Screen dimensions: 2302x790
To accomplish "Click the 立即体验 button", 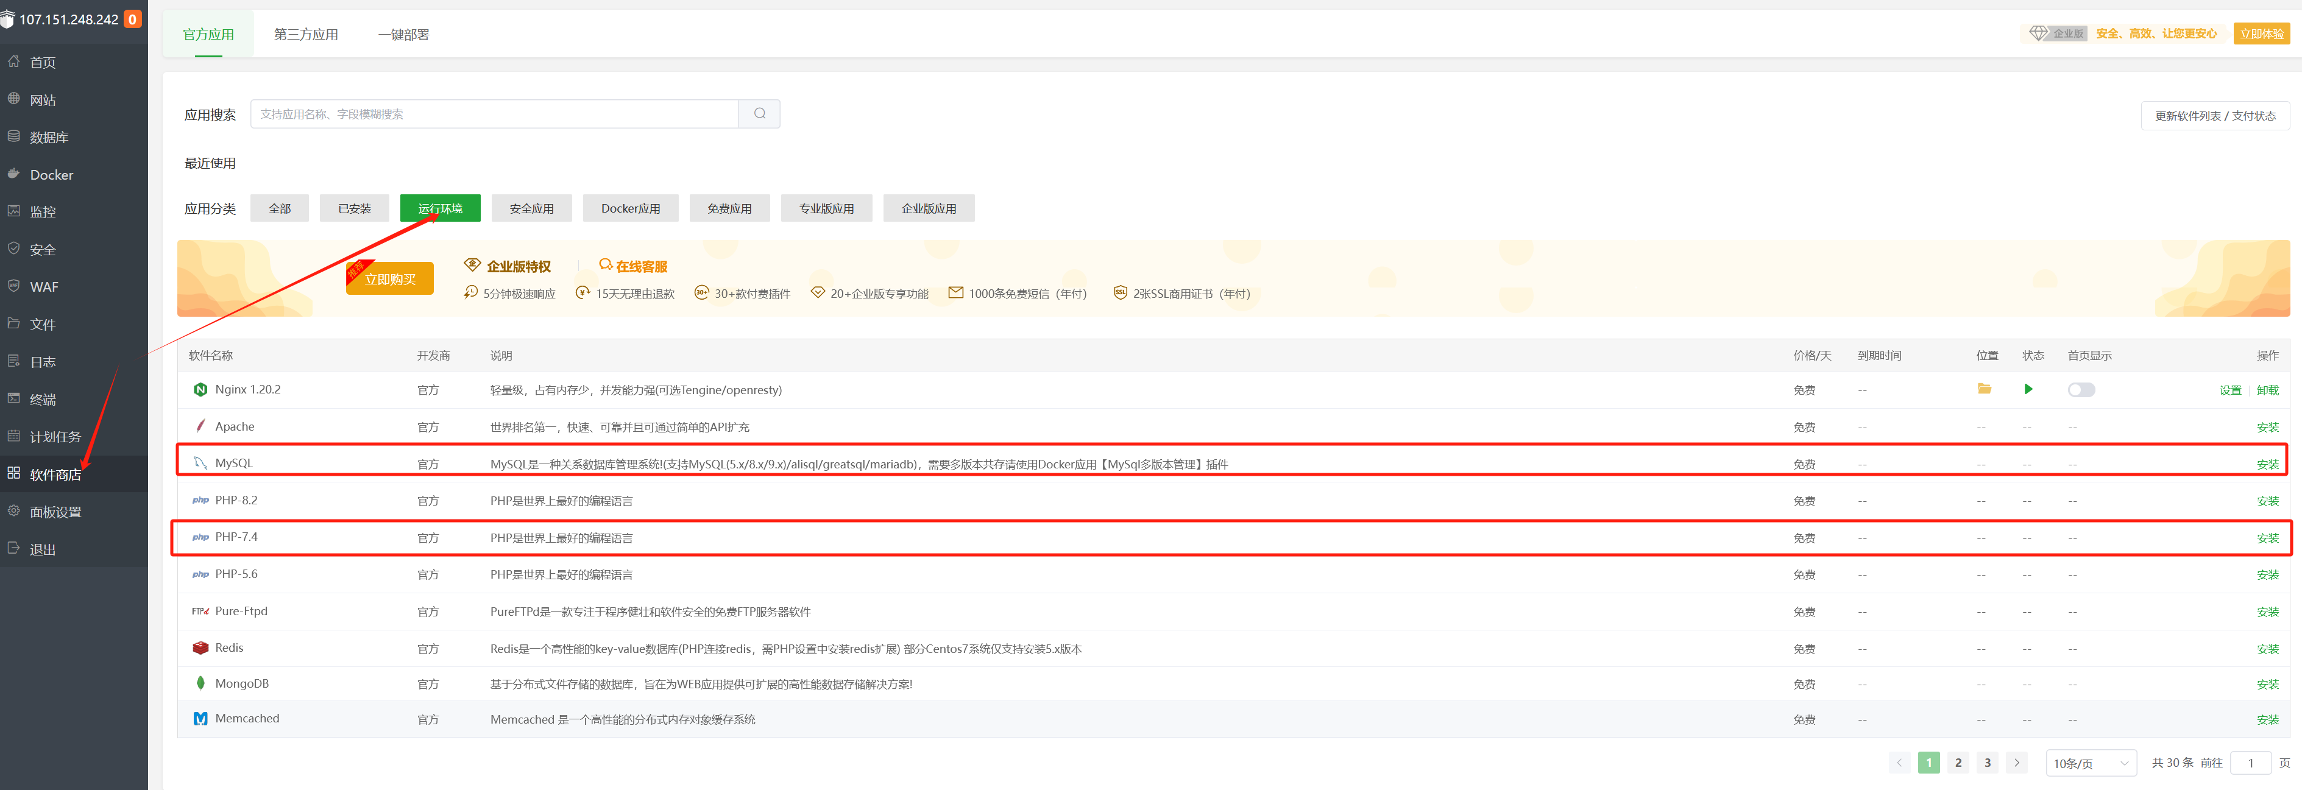I will click(x=2262, y=33).
